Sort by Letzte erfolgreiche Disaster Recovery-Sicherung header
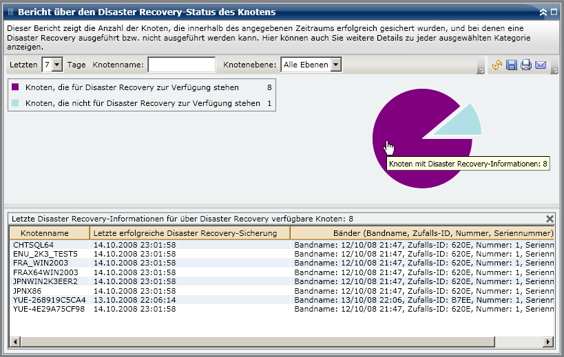 pos(190,233)
